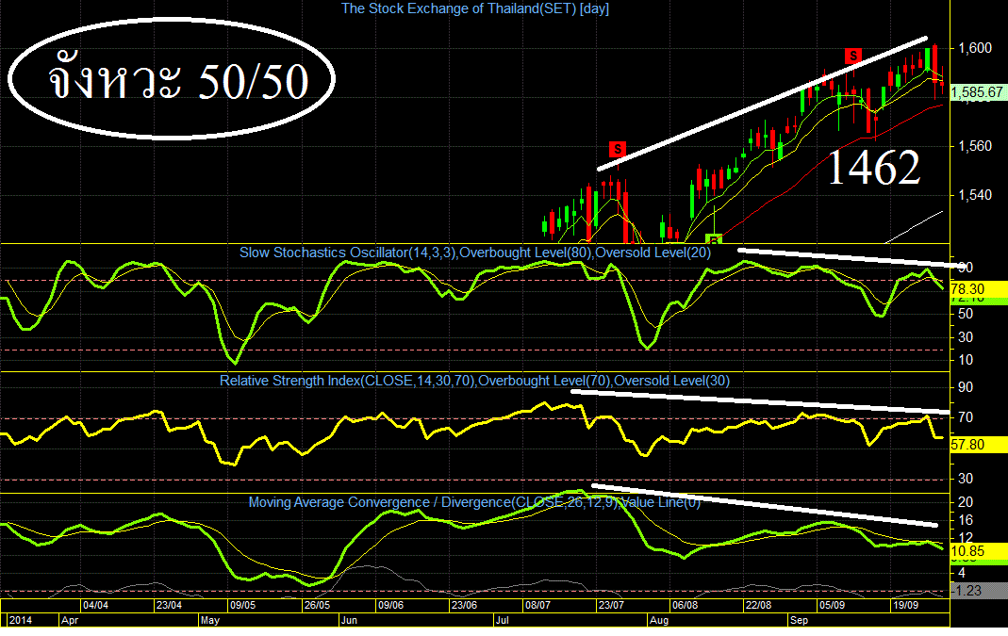Click the red S sell signal near 23/07

[x=617, y=150]
